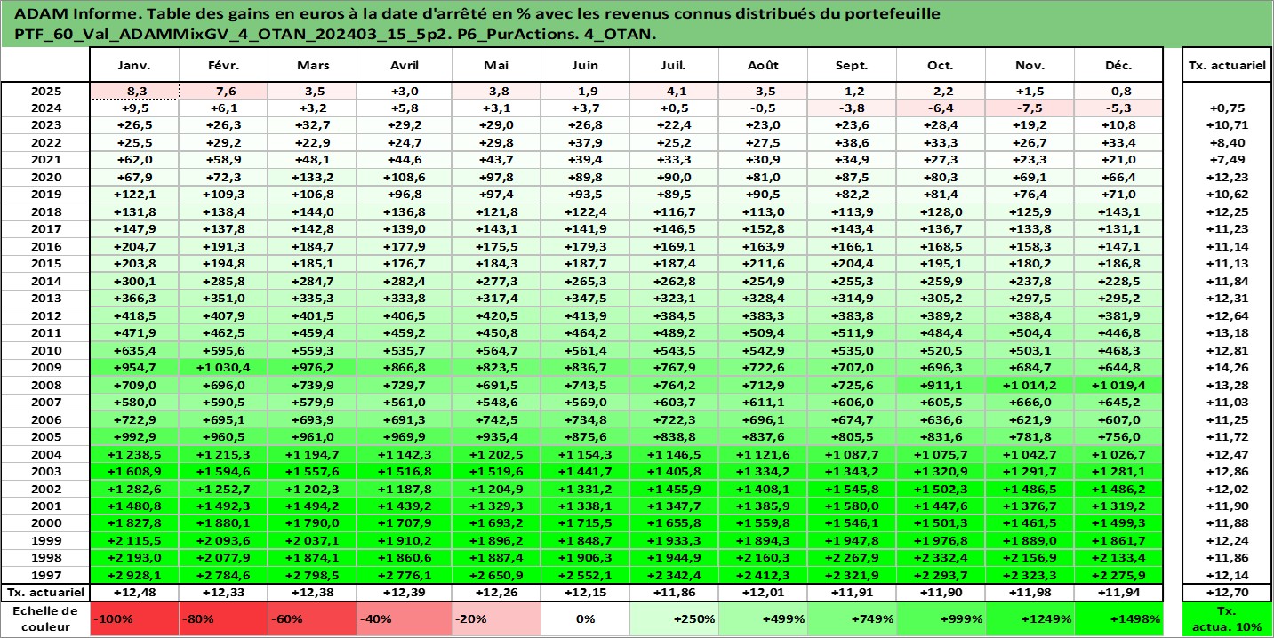Image resolution: width=1274 pixels, height=638 pixels.
Task: Click the 1997 row label
Action: [x=45, y=574]
